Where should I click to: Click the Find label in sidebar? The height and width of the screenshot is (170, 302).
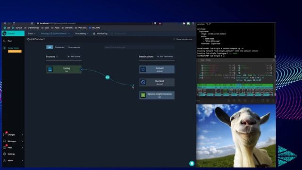point(9,41)
